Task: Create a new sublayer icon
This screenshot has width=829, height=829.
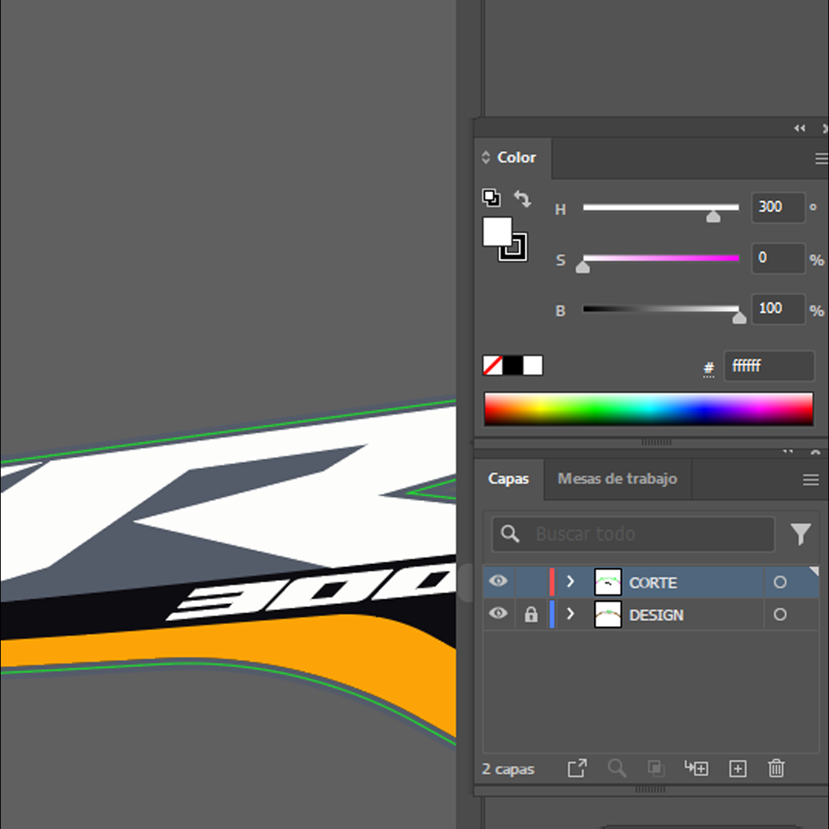Action: [x=696, y=768]
